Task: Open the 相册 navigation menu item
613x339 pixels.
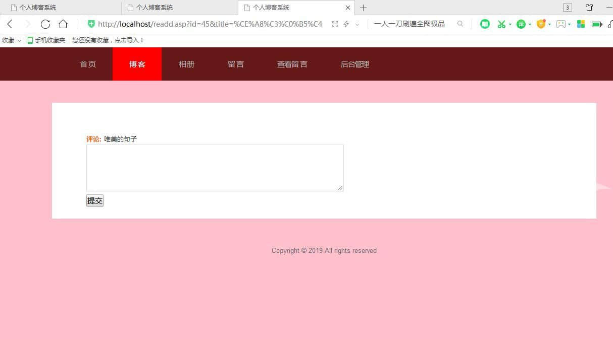Action: click(x=186, y=64)
